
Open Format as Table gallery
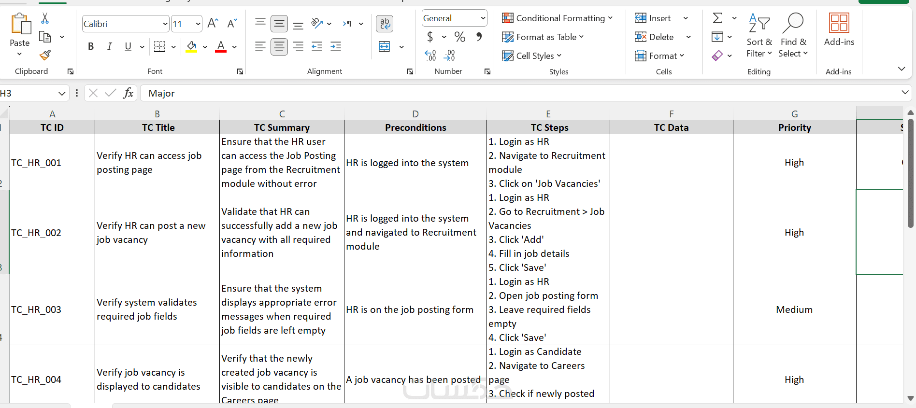click(x=543, y=37)
